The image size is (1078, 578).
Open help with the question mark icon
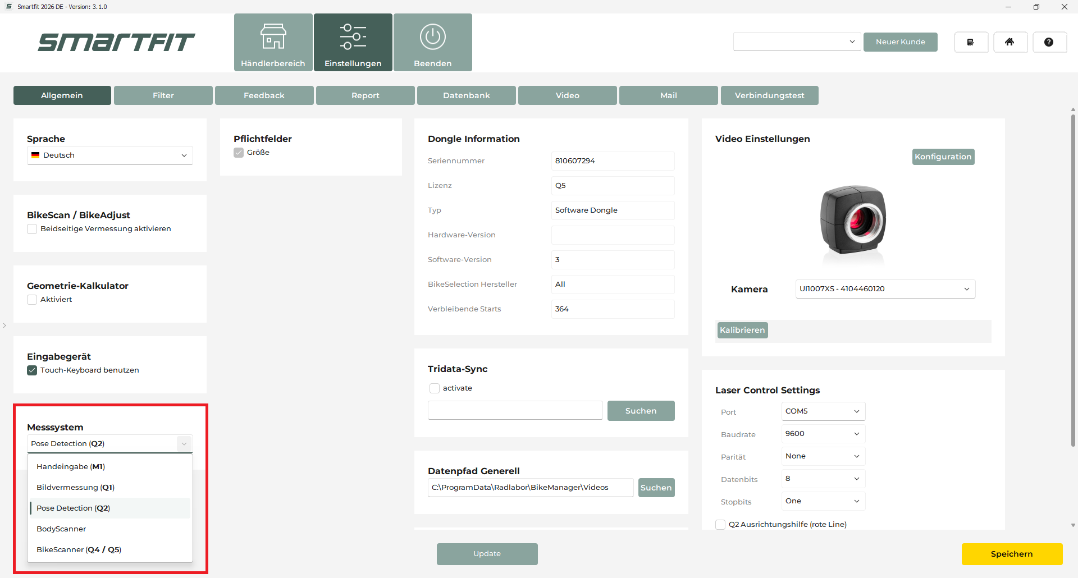(x=1049, y=42)
